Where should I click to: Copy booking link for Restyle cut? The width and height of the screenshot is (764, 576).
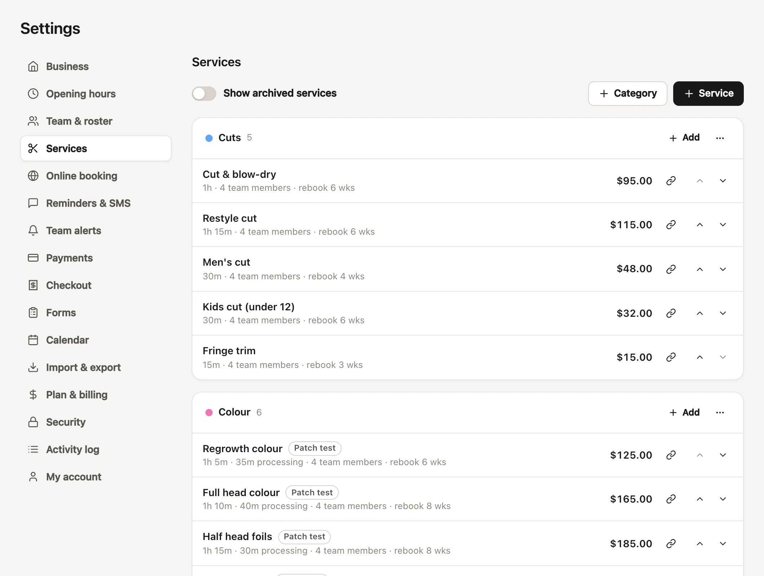point(671,225)
